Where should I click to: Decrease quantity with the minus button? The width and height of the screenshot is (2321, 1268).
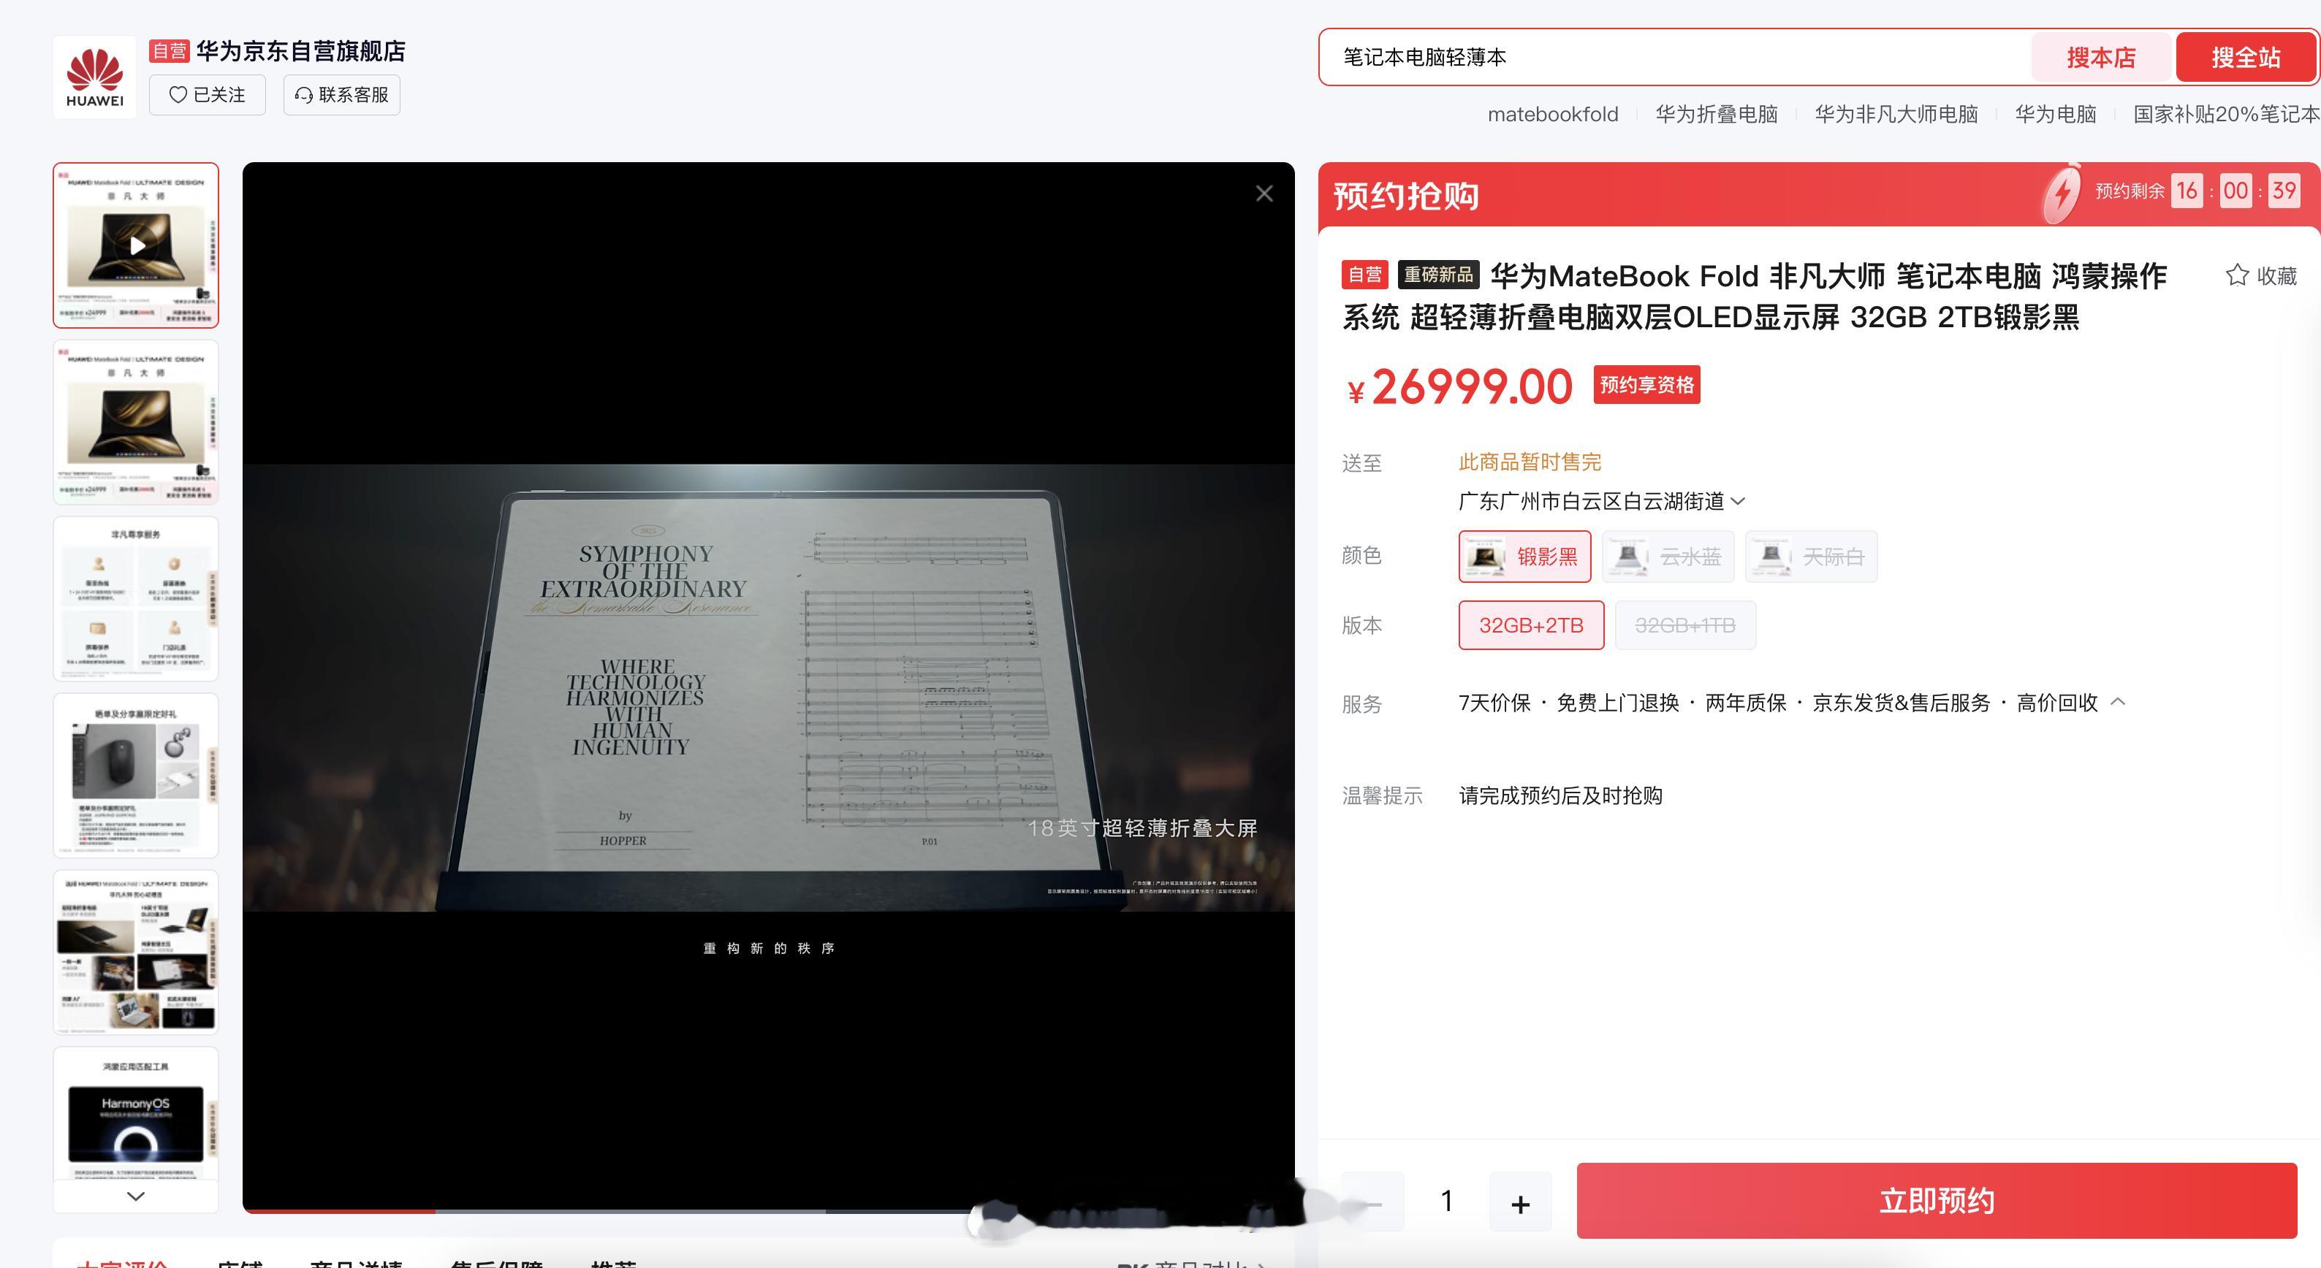point(1373,1202)
